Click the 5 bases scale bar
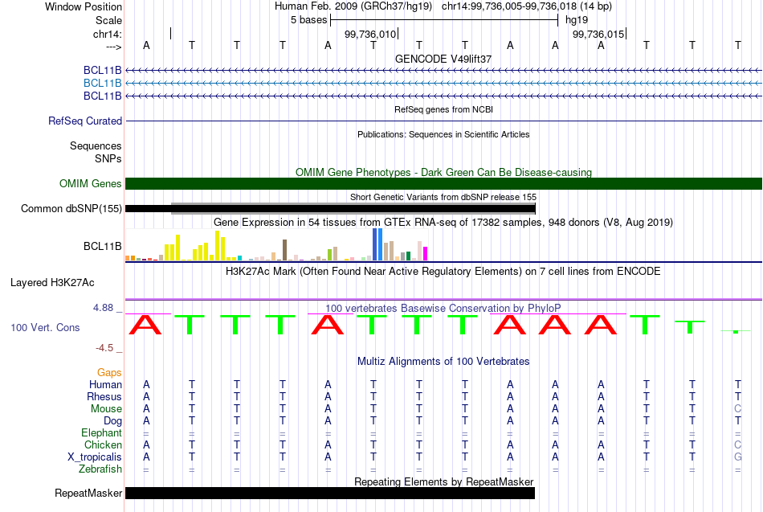The height and width of the screenshot is (512, 763). (x=444, y=20)
